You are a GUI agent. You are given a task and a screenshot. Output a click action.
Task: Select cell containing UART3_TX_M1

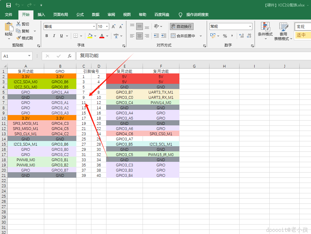click(x=161, y=92)
